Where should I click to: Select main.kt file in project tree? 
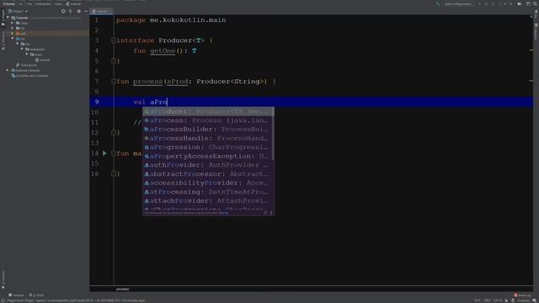[43, 60]
